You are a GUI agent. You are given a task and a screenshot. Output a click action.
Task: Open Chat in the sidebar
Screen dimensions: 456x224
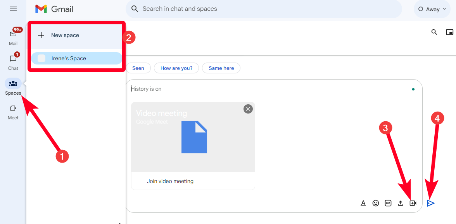13,62
